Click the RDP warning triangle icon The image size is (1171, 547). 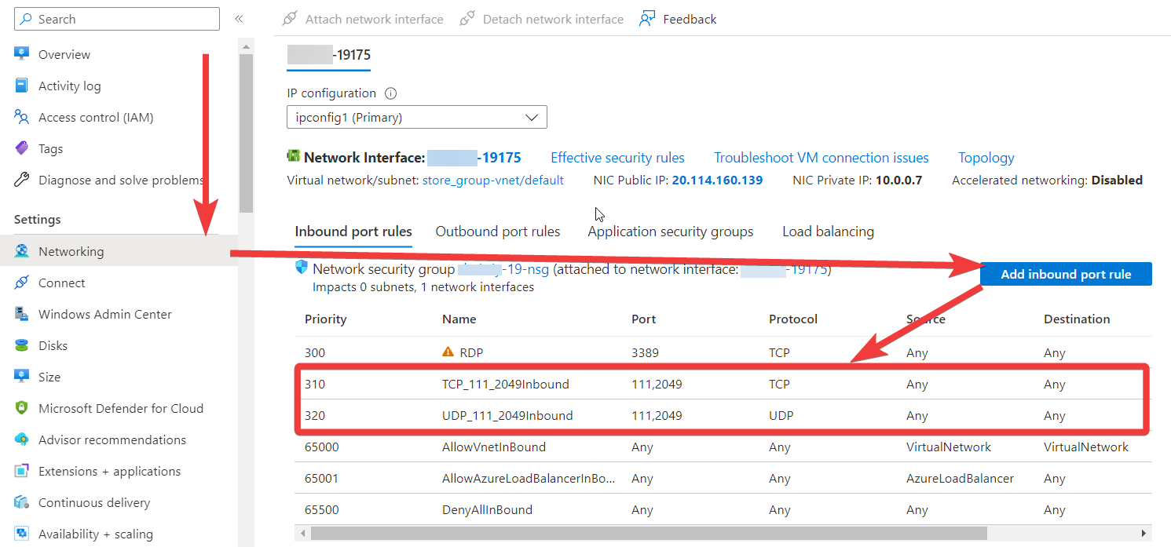(x=448, y=352)
